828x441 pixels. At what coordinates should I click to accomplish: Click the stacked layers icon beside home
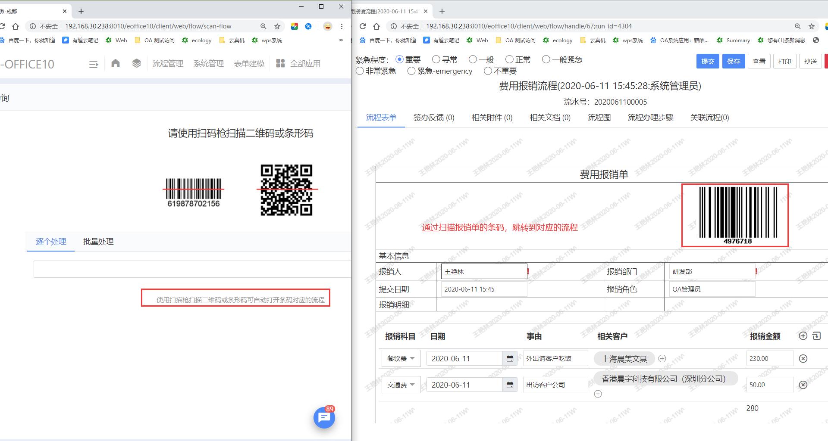[136, 63]
